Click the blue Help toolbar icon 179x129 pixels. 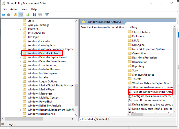pyautogui.click(x=34, y=15)
